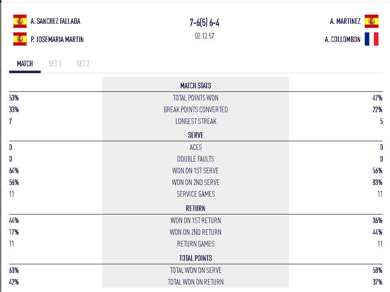This screenshot has height=292, width=390.
Task: Click the RETURN section header
Action: point(196,208)
